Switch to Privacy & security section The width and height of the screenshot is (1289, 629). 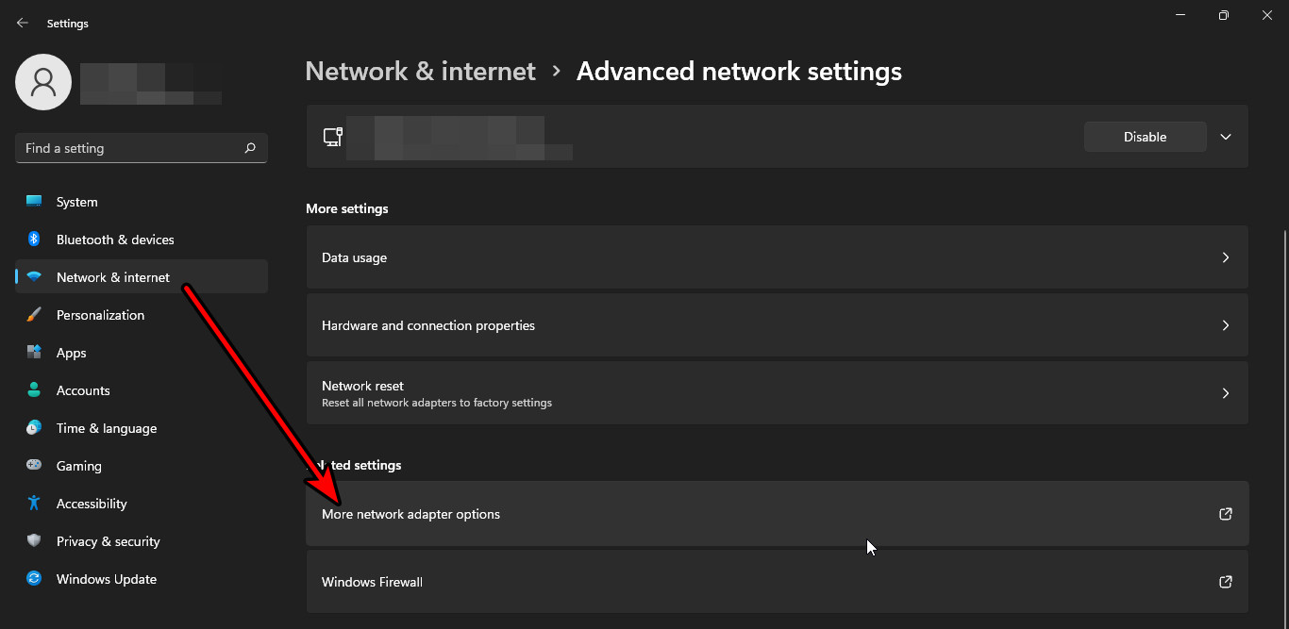pyautogui.click(x=109, y=540)
